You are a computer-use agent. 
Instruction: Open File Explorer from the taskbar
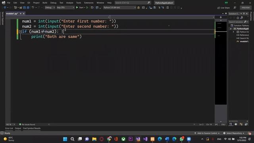point(94,139)
